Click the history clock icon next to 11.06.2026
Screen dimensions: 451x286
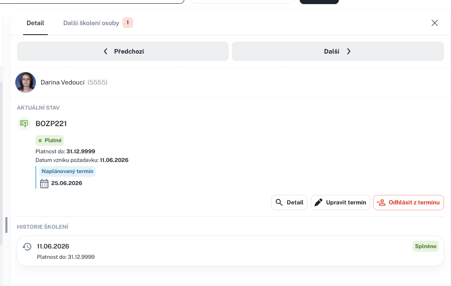27,246
